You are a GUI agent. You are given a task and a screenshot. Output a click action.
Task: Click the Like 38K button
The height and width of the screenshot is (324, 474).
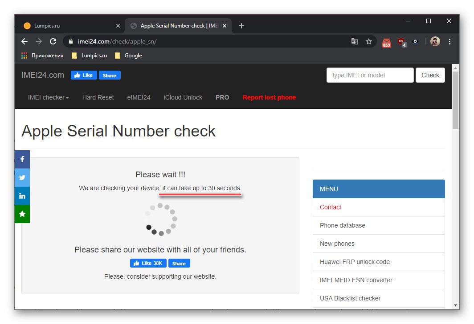[x=148, y=264]
